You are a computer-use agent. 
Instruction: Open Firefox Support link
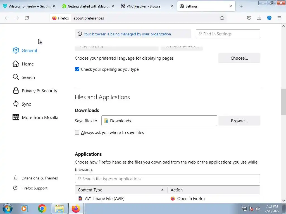tap(30, 188)
